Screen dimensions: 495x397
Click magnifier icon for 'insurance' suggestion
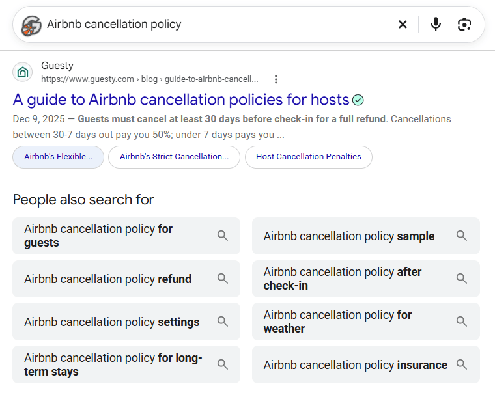pos(462,364)
